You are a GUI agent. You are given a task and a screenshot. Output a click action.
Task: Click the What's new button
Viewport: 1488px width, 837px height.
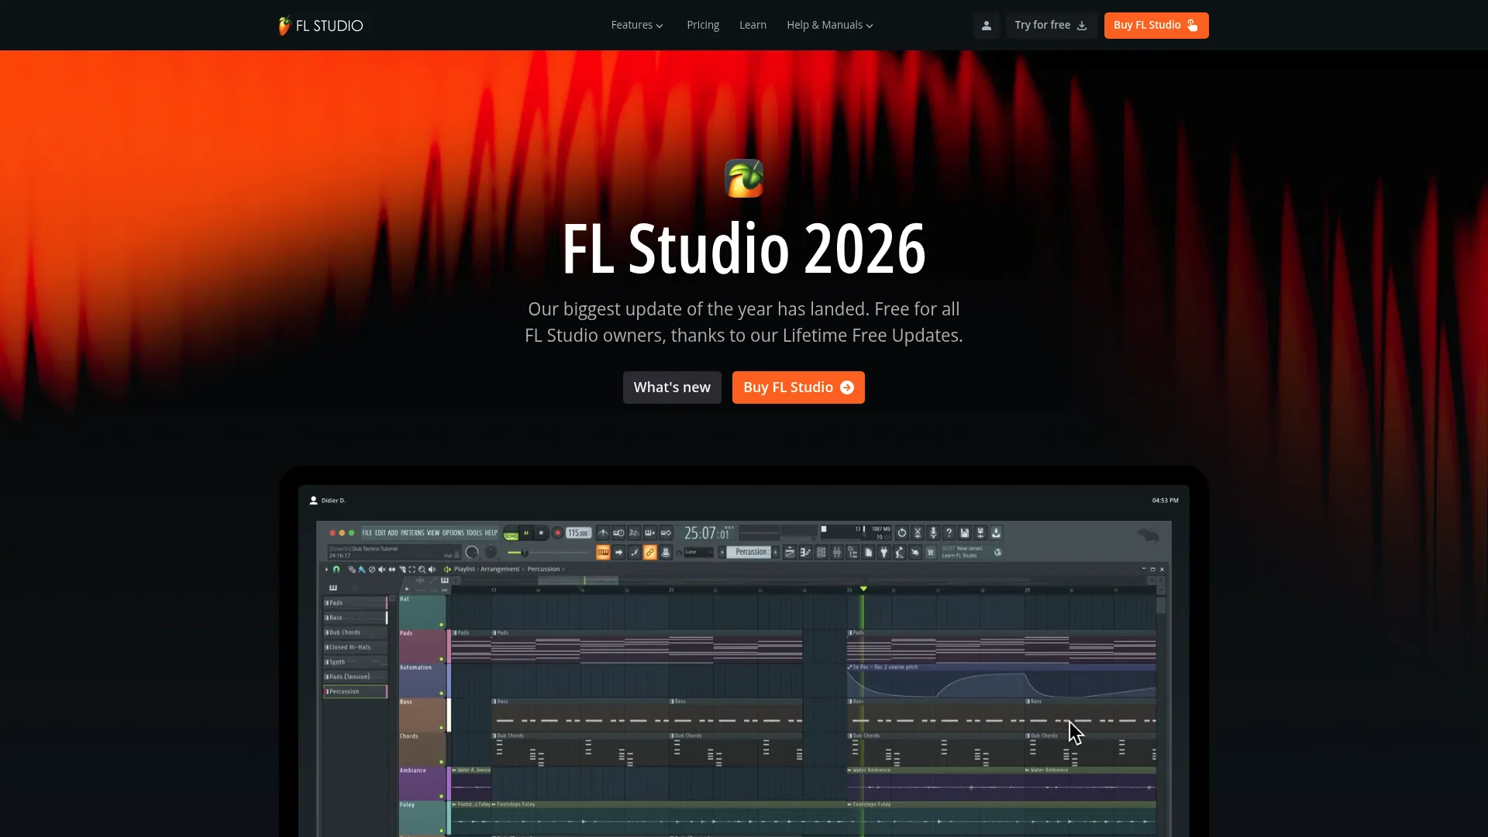pyautogui.click(x=672, y=387)
